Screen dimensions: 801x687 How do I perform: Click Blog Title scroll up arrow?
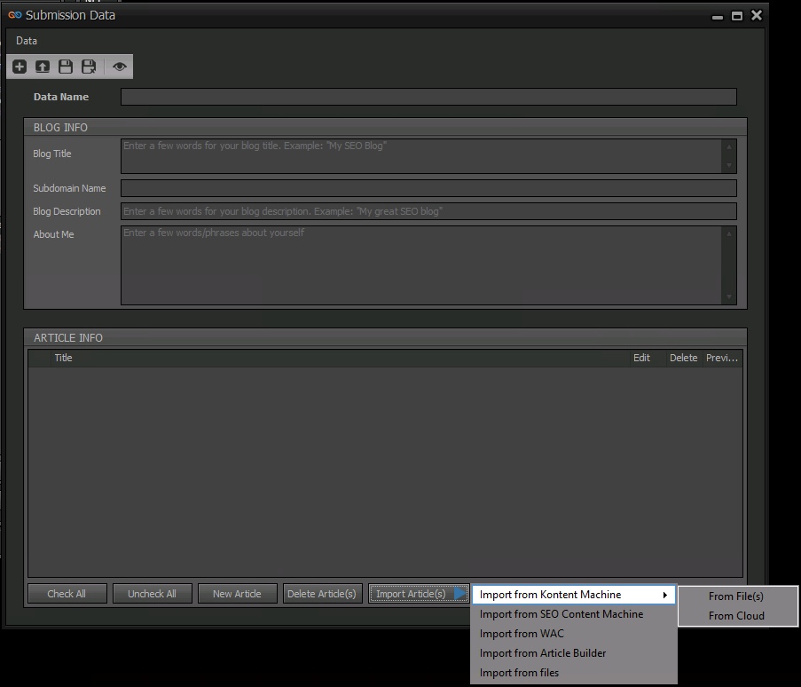[x=729, y=147]
